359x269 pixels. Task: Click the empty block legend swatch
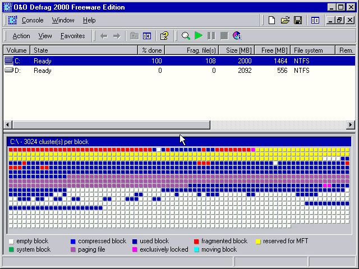(x=11, y=242)
